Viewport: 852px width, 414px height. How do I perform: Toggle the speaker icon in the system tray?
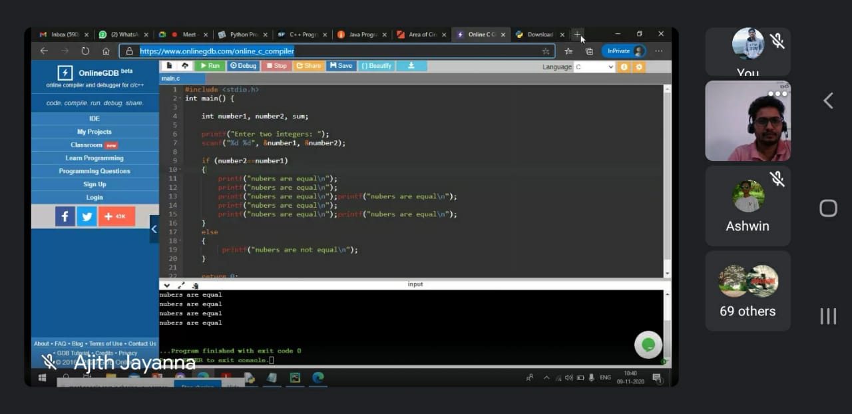[x=569, y=377]
